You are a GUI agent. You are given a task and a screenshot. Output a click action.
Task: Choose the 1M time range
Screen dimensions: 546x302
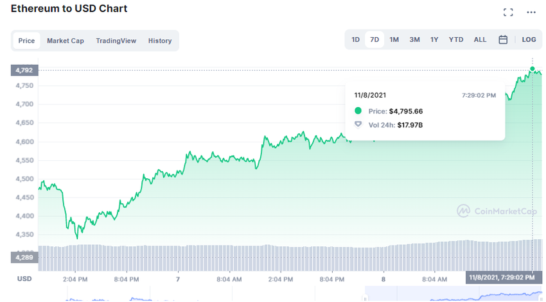[x=394, y=40]
